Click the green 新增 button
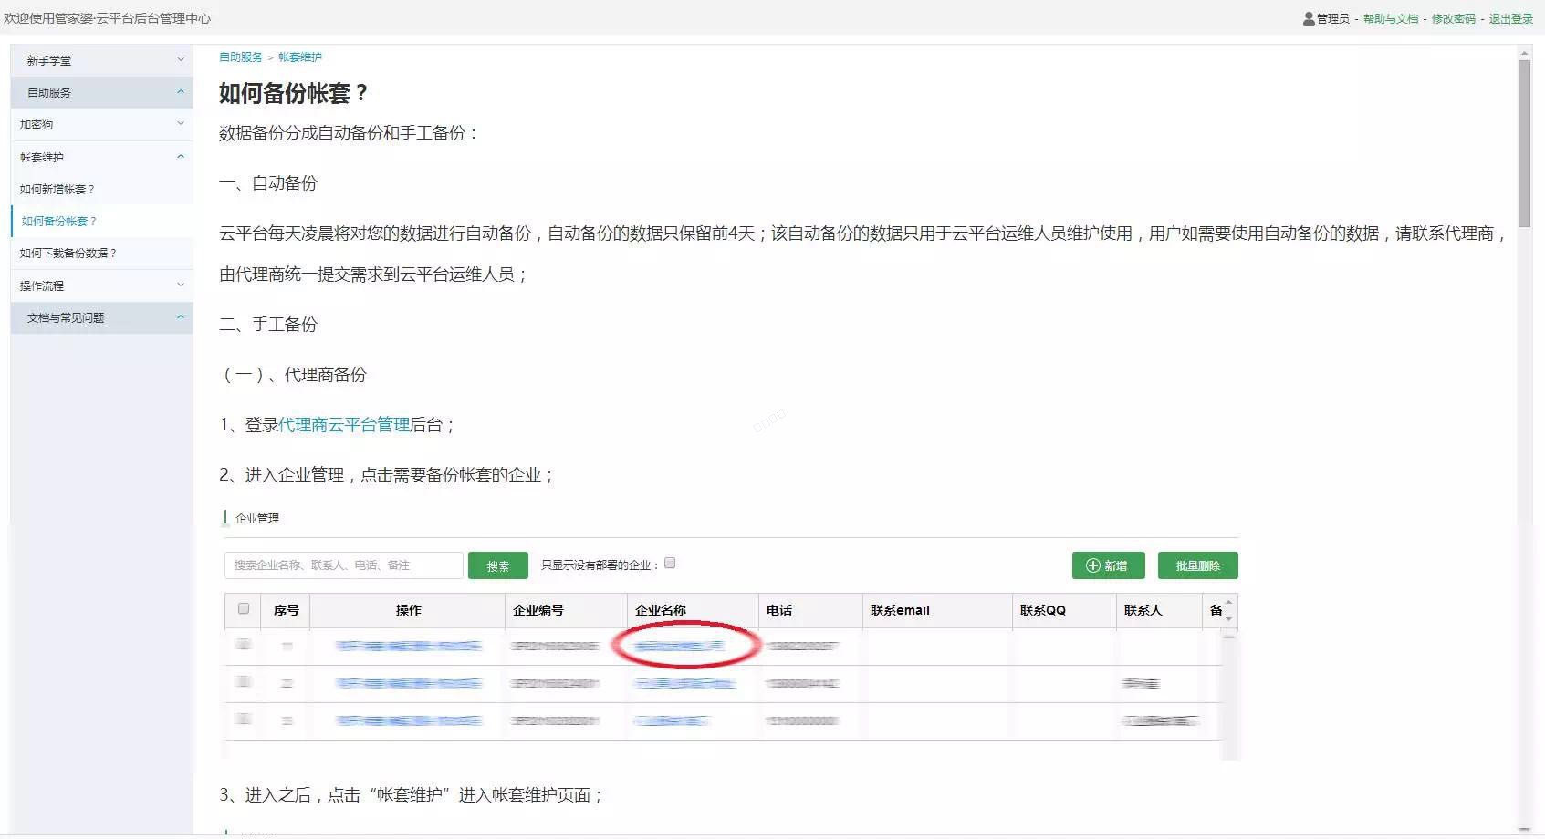This screenshot has height=839, width=1545. click(x=1108, y=565)
